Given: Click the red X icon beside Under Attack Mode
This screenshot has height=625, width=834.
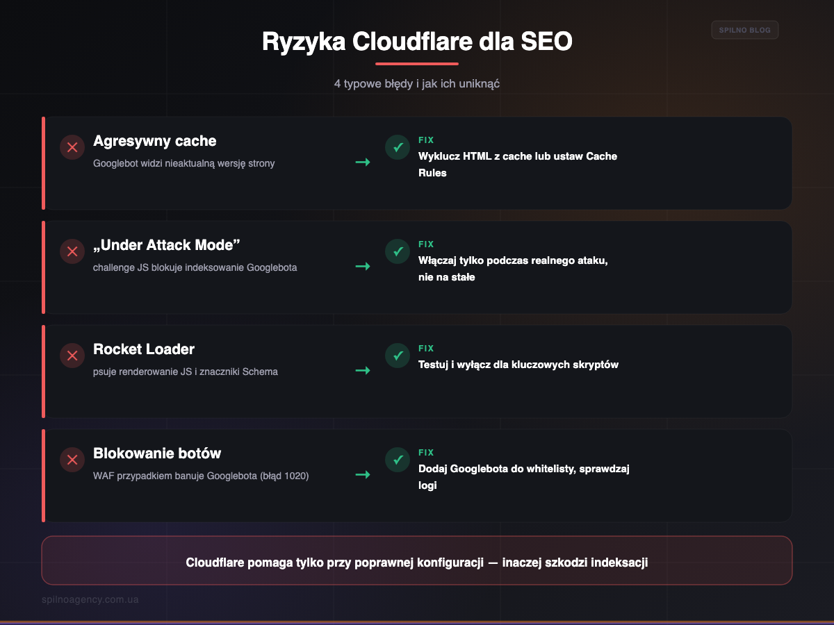Looking at the screenshot, I should tap(72, 251).
